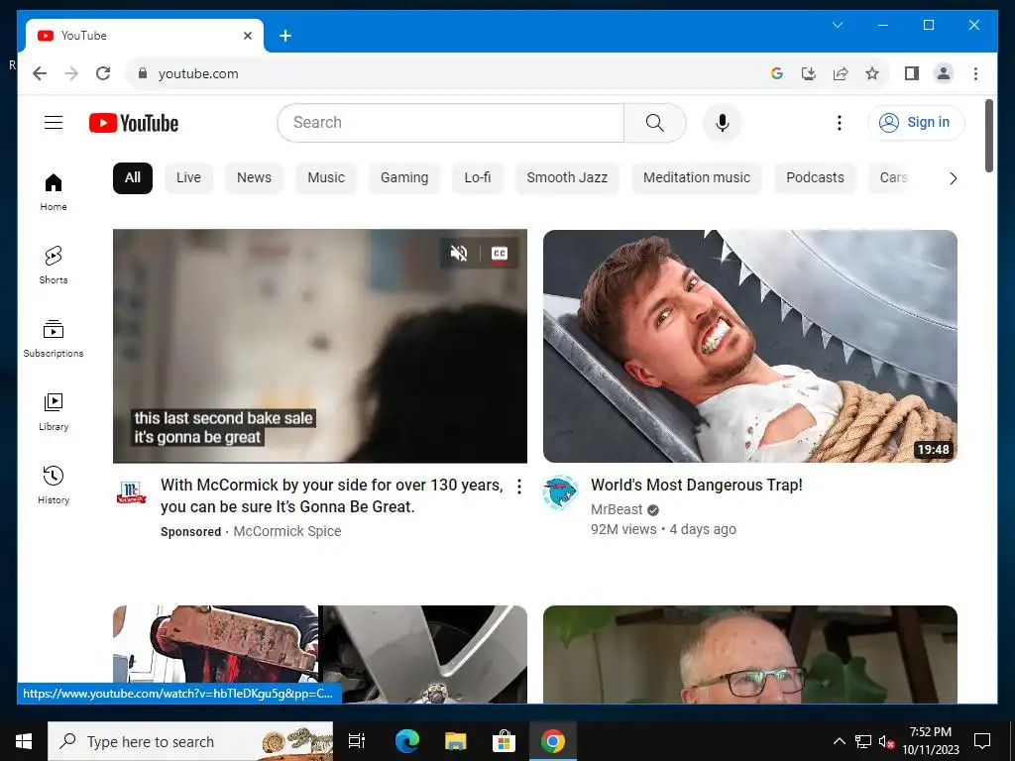The height and width of the screenshot is (761, 1015).
Task: Select the Smooth Jazz chip
Action: point(567,178)
